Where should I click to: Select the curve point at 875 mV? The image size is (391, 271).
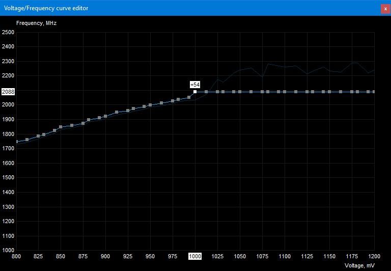[x=83, y=123]
